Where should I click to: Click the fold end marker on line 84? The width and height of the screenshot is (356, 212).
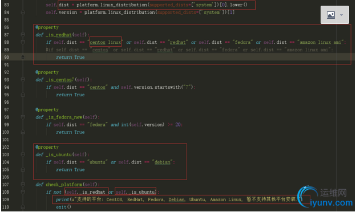pyautogui.click(x=23, y=12)
